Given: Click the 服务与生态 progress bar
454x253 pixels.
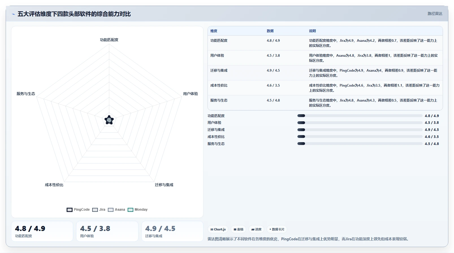Looking at the screenshot, I should (x=360, y=144).
